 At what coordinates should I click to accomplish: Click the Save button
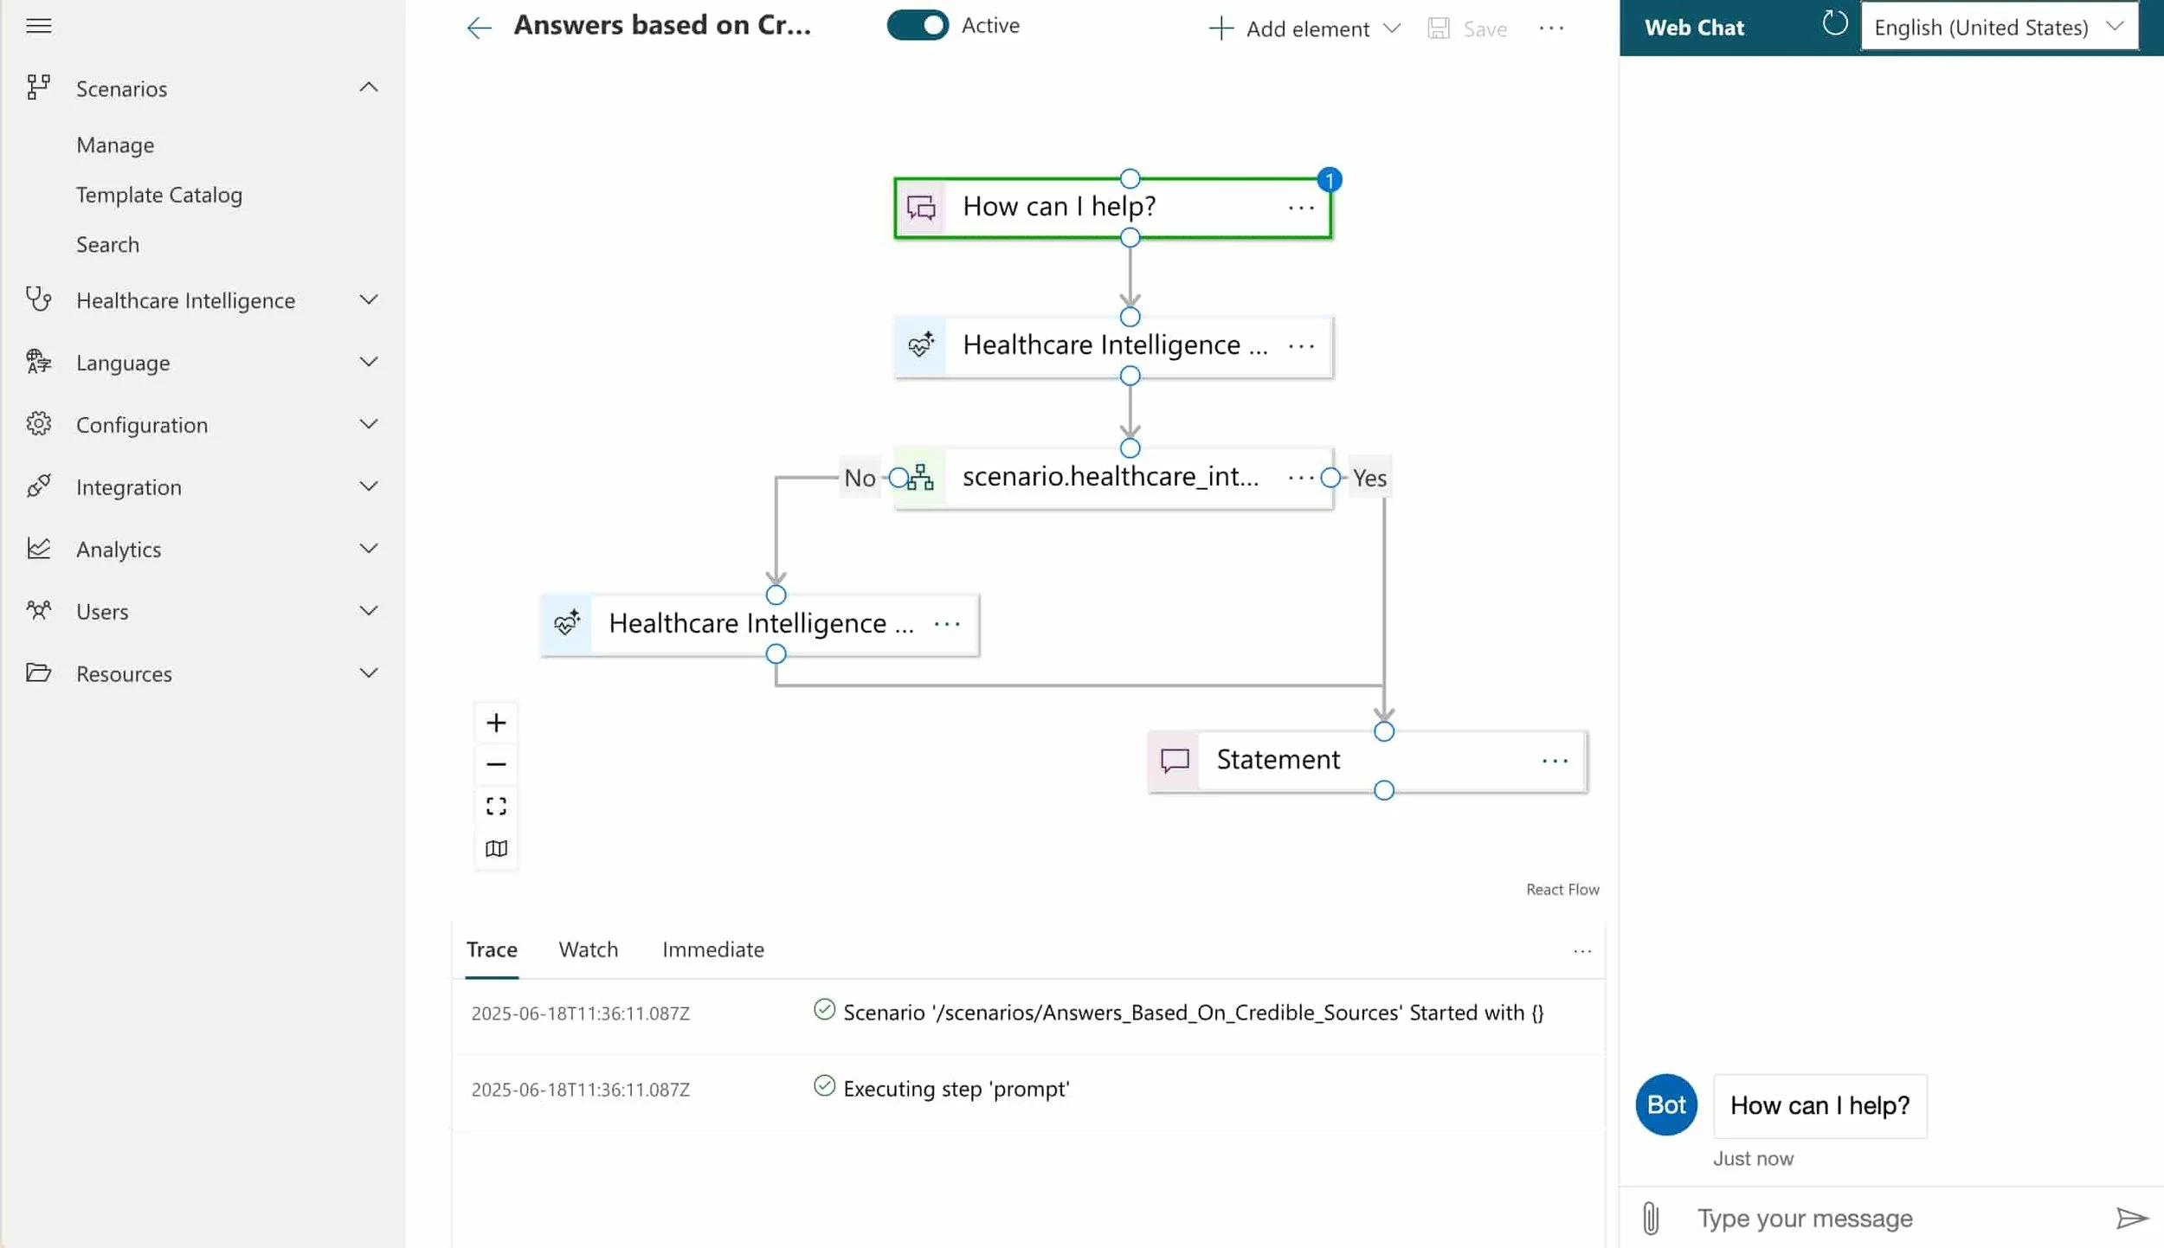[1468, 29]
